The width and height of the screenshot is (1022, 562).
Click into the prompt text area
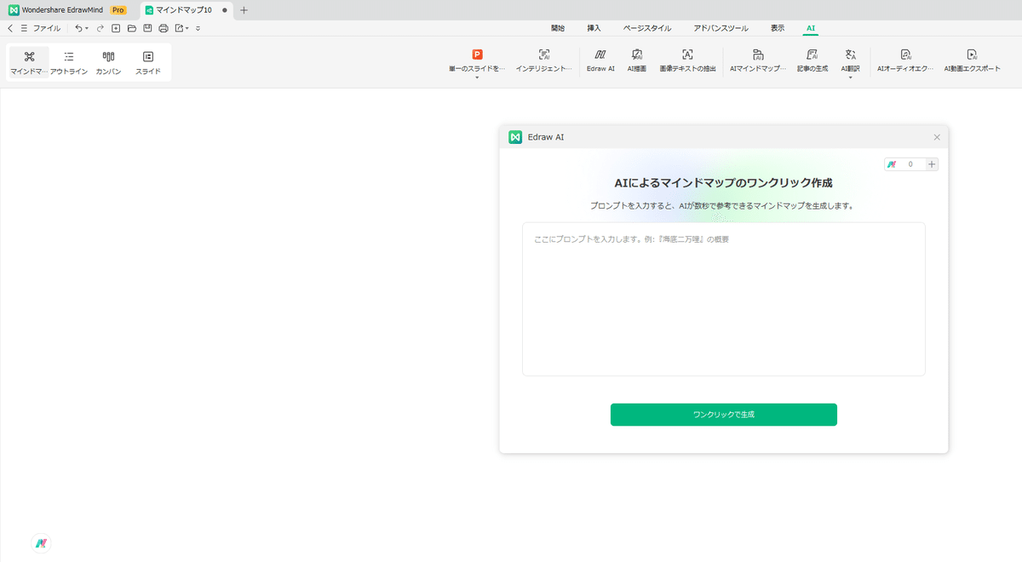pyautogui.click(x=724, y=299)
